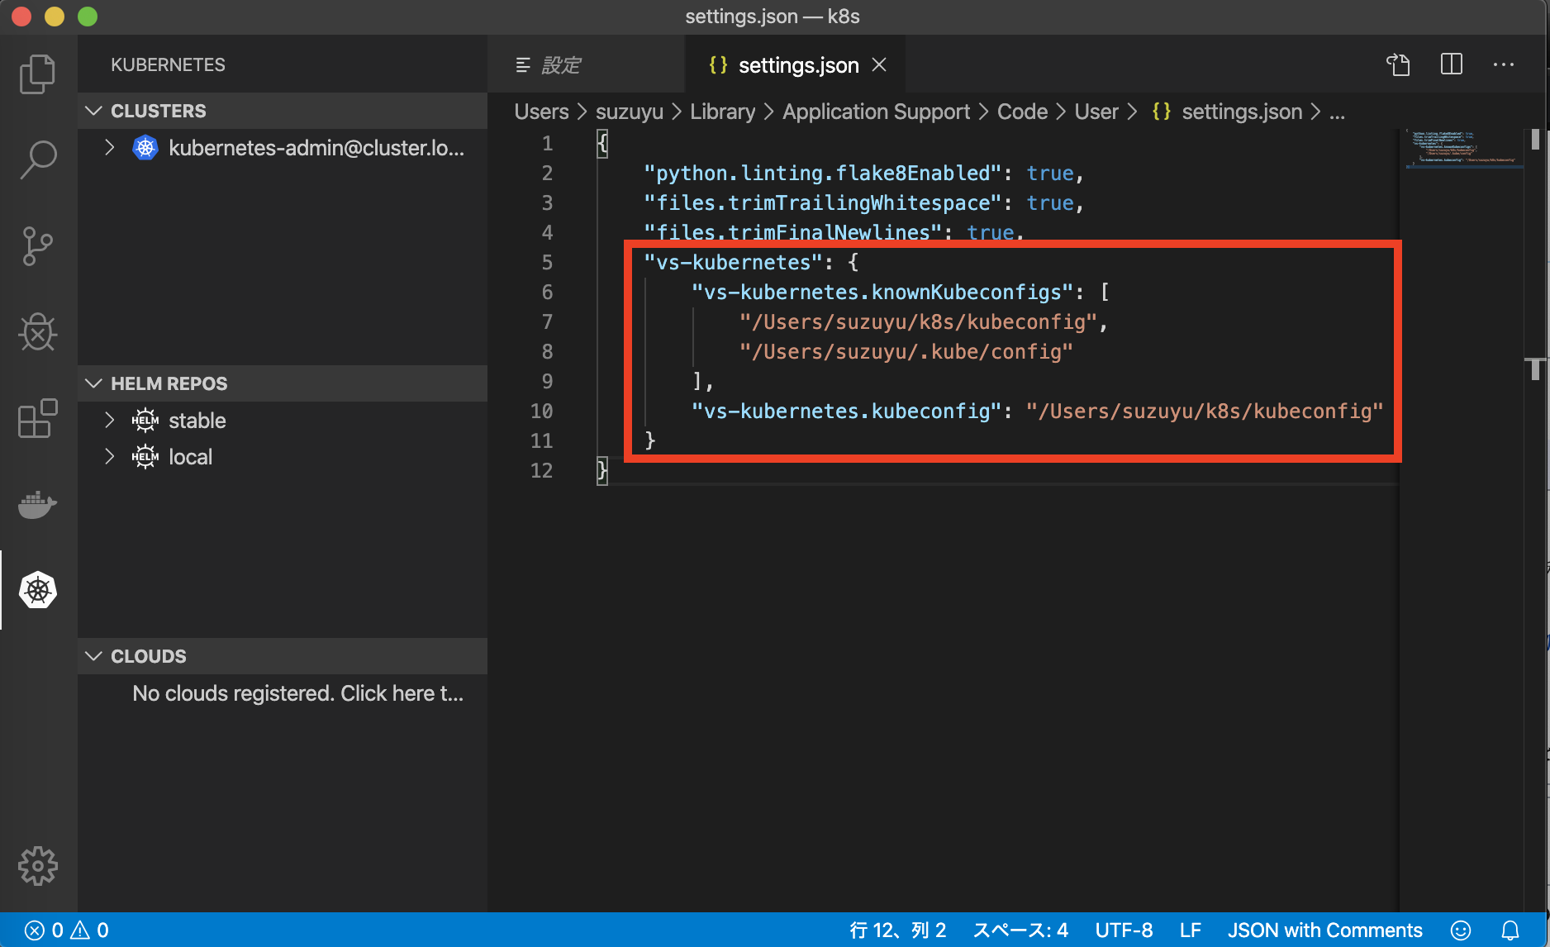Open the Explorer view
This screenshot has width=1550, height=947.
[37, 73]
